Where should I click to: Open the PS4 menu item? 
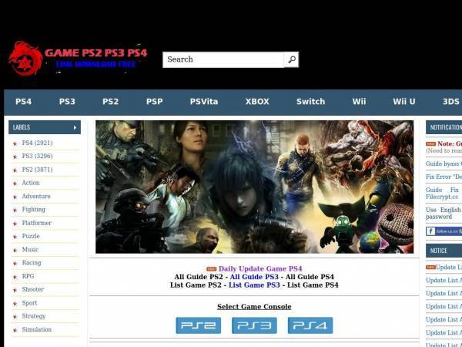pyautogui.click(x=23, y=102)
